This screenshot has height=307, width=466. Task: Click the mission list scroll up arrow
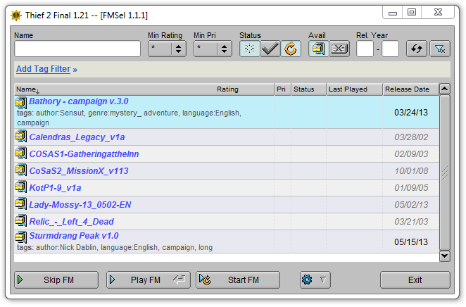[x=445, y=89]
